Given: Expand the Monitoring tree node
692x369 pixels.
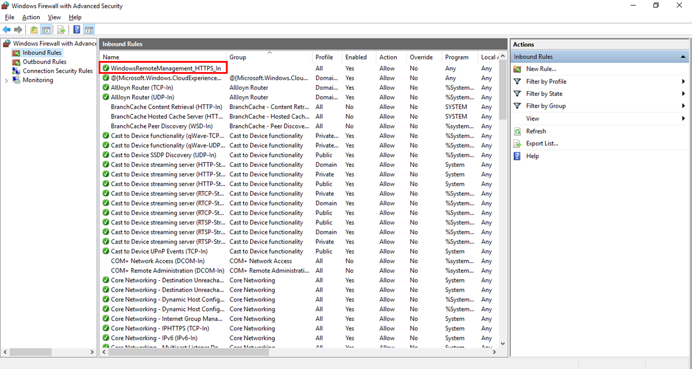Looking at the screenshot, I should 6,80.
